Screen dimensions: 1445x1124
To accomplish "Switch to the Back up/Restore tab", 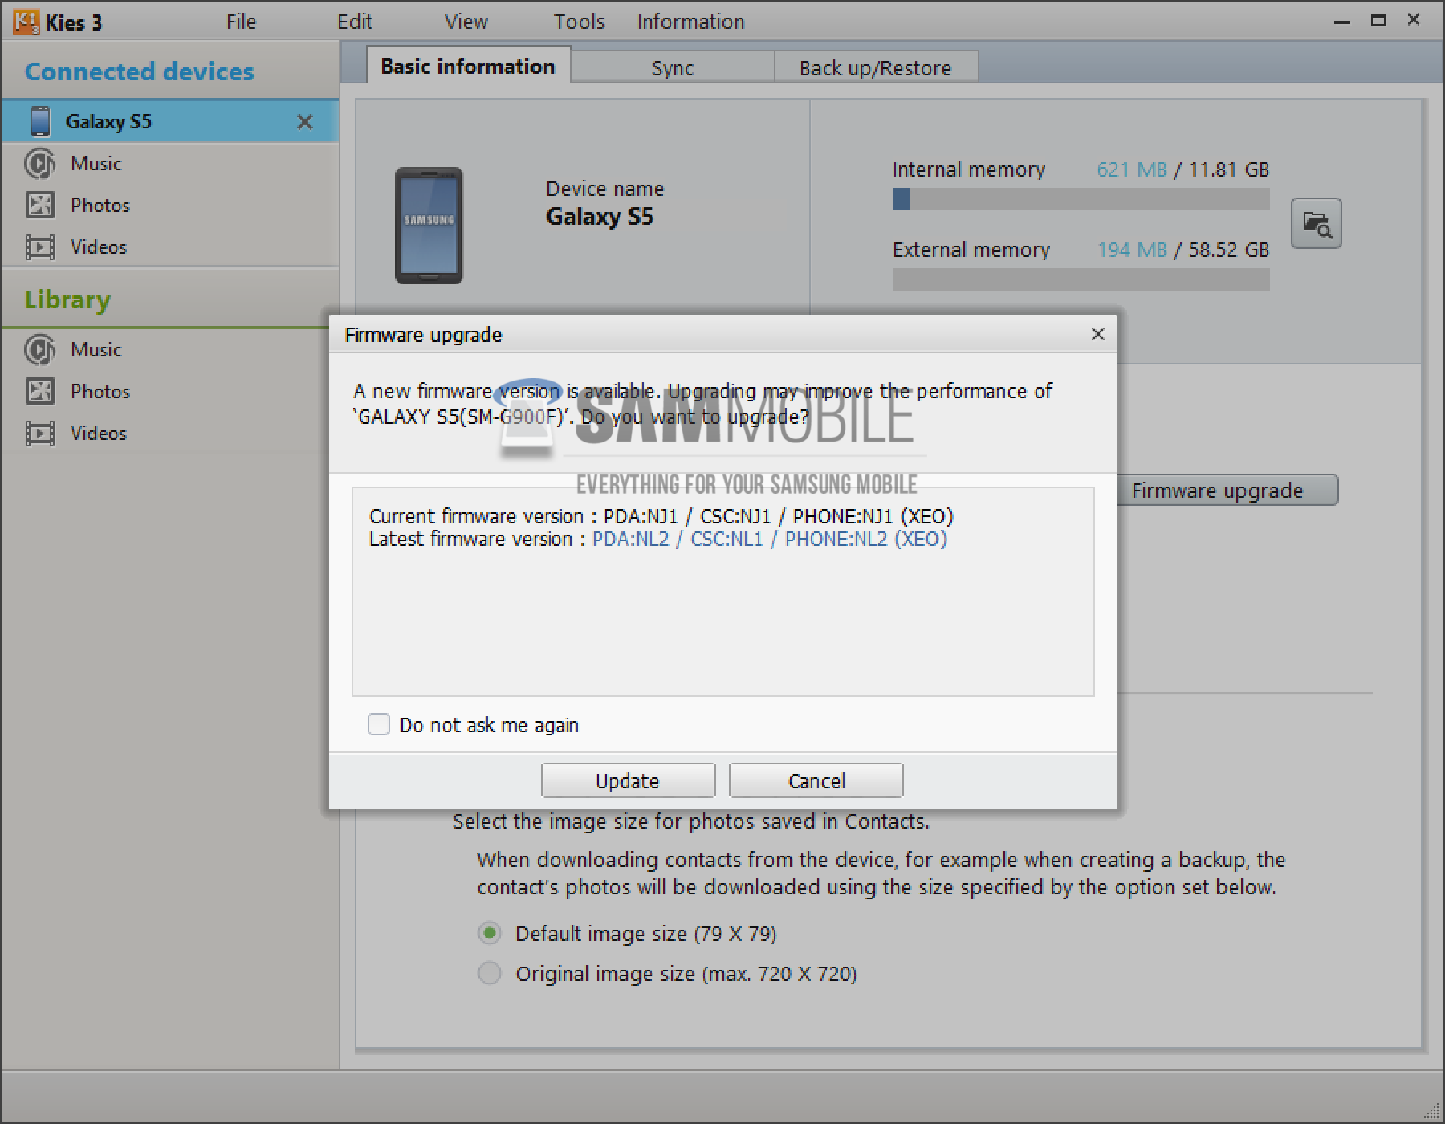I will 875,68.
